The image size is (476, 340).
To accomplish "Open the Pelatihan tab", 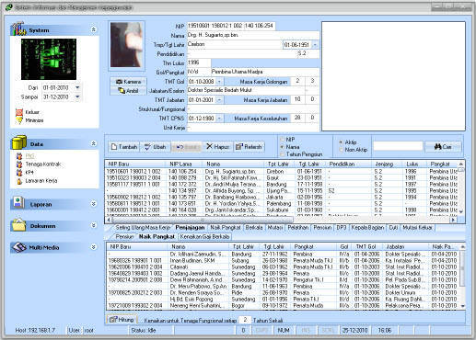I will (x=298, y=228).
